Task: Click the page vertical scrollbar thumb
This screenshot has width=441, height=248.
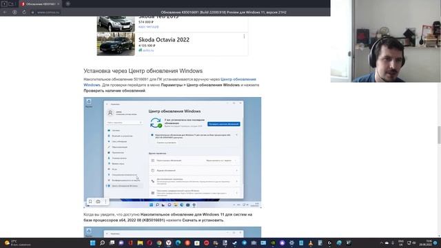Action: (439, 135)
